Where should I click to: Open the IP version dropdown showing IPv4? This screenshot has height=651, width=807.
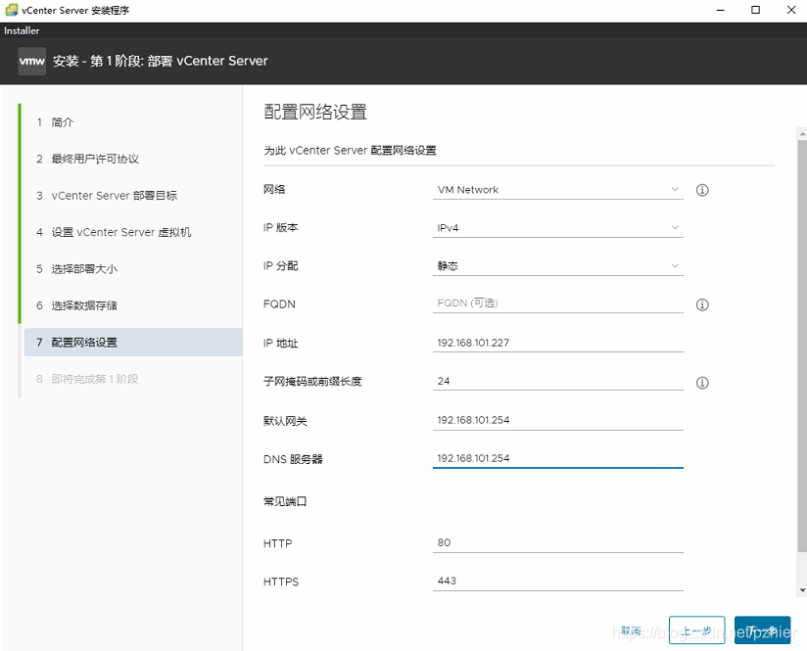point(558,227)
